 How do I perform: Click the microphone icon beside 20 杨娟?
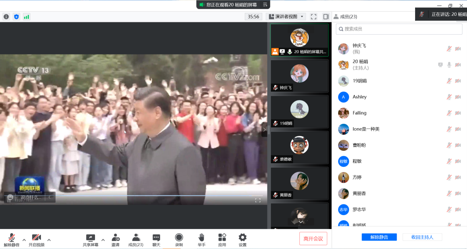coord(449,65)
